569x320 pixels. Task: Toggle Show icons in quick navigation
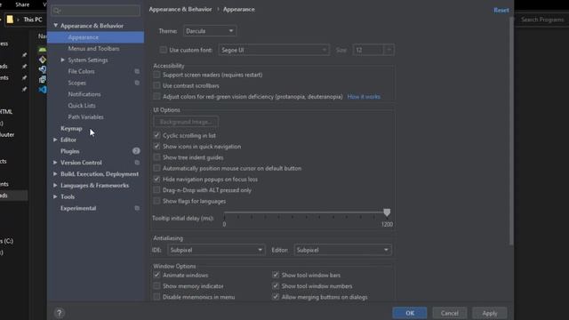coord(156,146)
